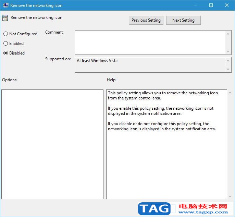Click the Help pane scroll-up arrow
Viewport: 235px width, 217px height.
pyautogui.click(x=230, y=93)
